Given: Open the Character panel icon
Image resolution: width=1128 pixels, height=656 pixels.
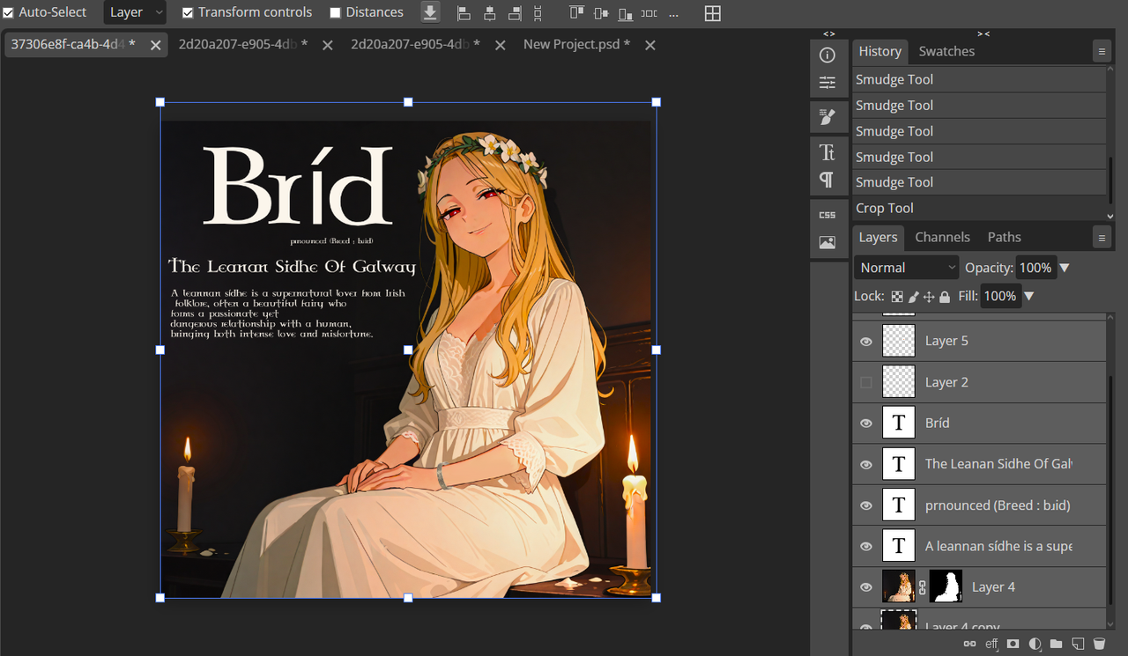Looking at the screenshot, I should 827,152.
